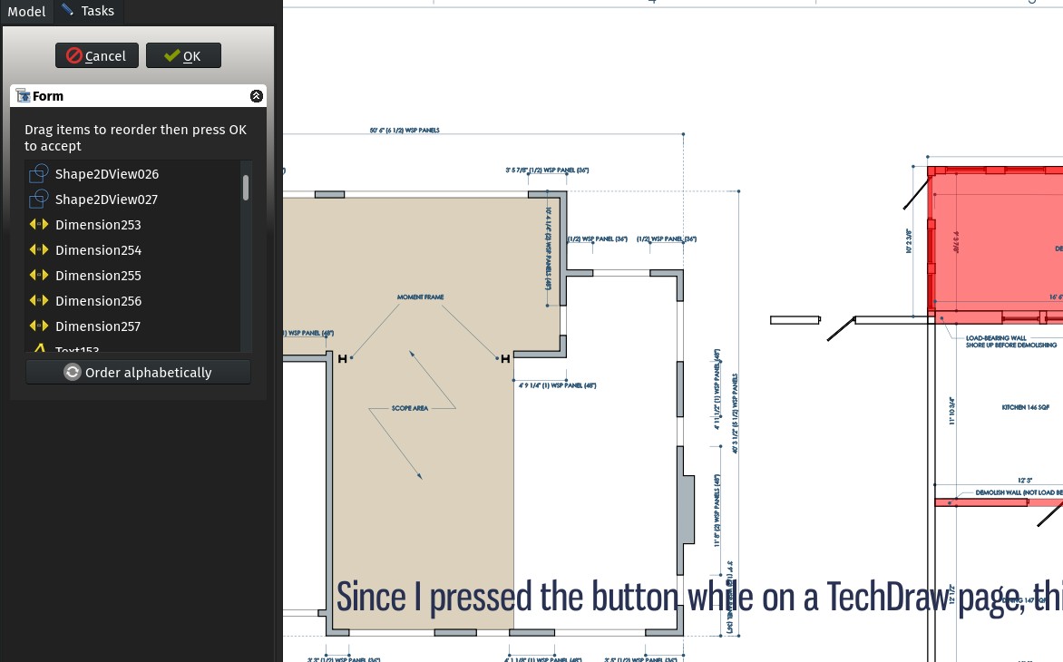Click the Form panel header icon

(21, 95)
